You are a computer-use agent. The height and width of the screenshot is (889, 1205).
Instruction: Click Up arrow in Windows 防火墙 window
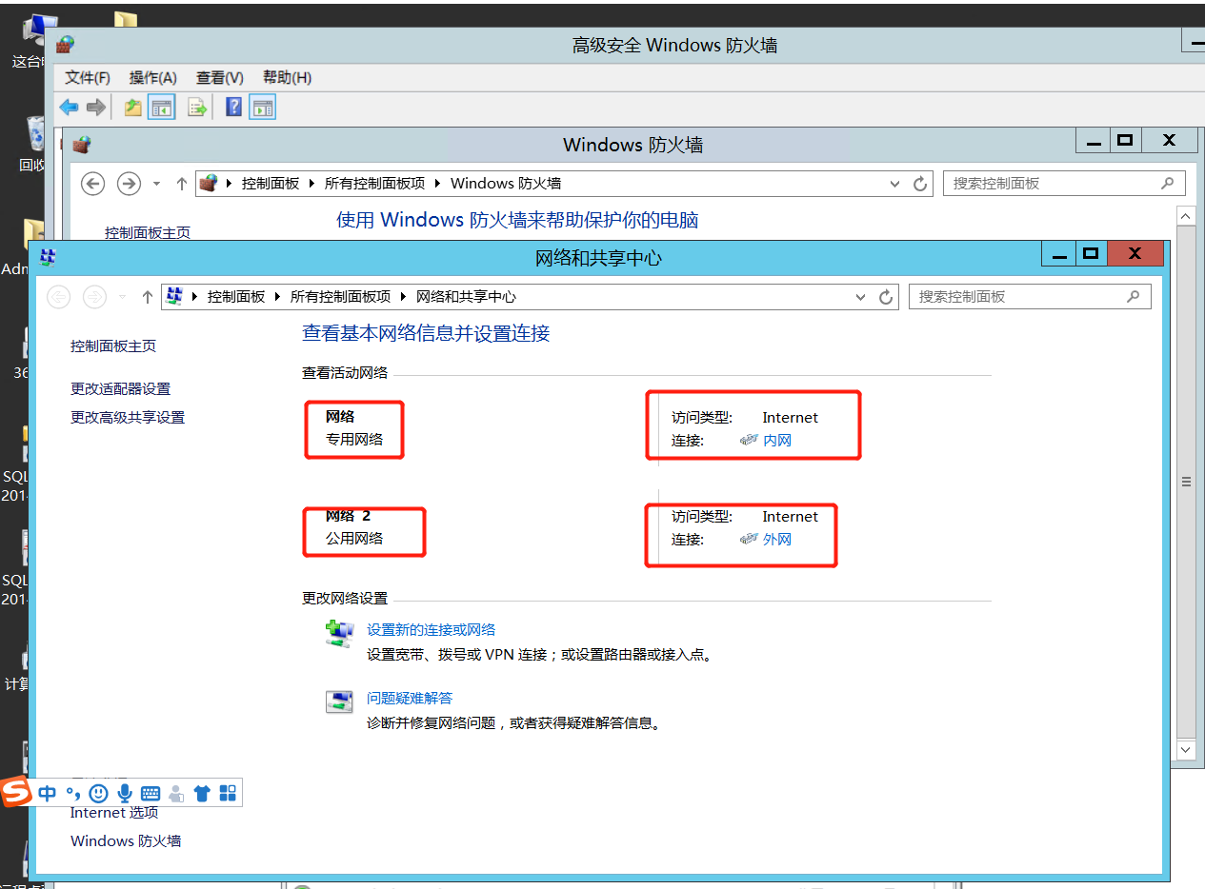pyautogui.click(x=181, y=184)
